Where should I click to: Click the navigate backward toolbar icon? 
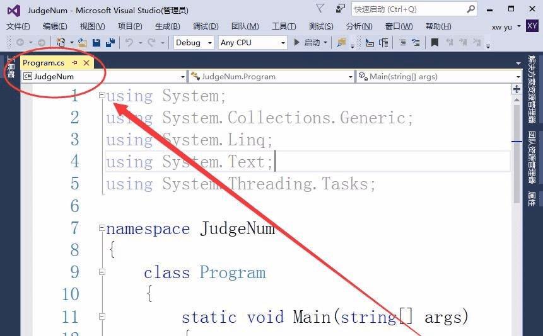pyautogui.click(x=20, y=43)
